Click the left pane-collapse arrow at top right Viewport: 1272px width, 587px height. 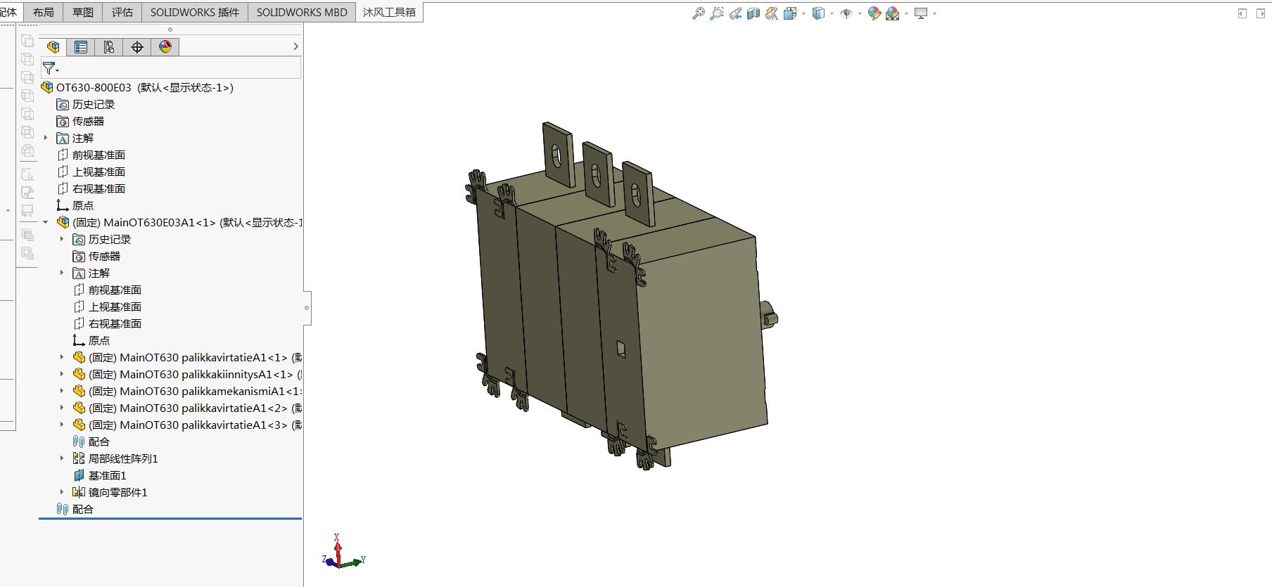pyautogui.click(x=1242, y=13)
